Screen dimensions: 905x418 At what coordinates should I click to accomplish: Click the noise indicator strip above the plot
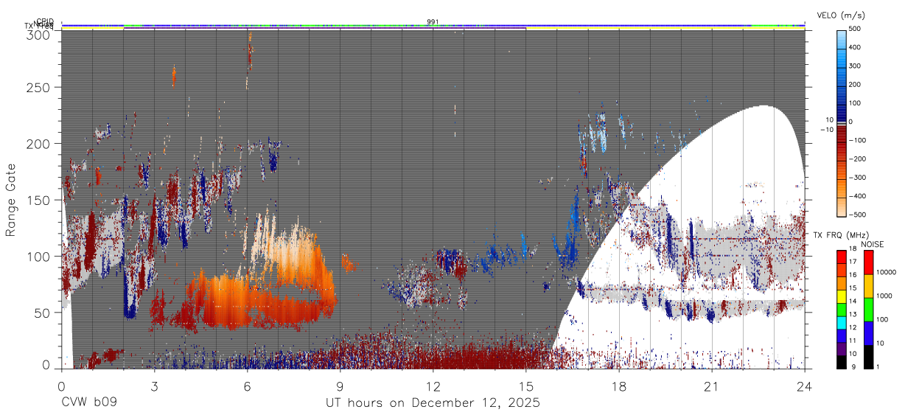(433, 26)
